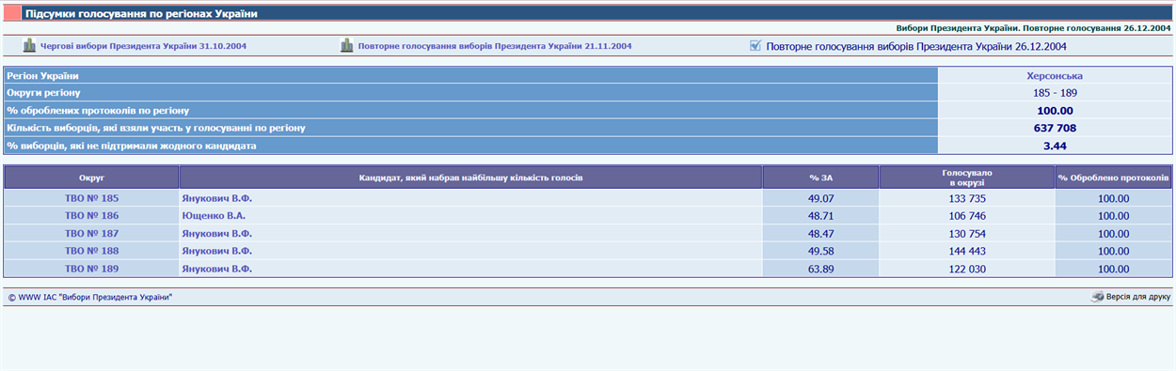
Task: Click the 122 030 voters value
Action: [967, 270]
